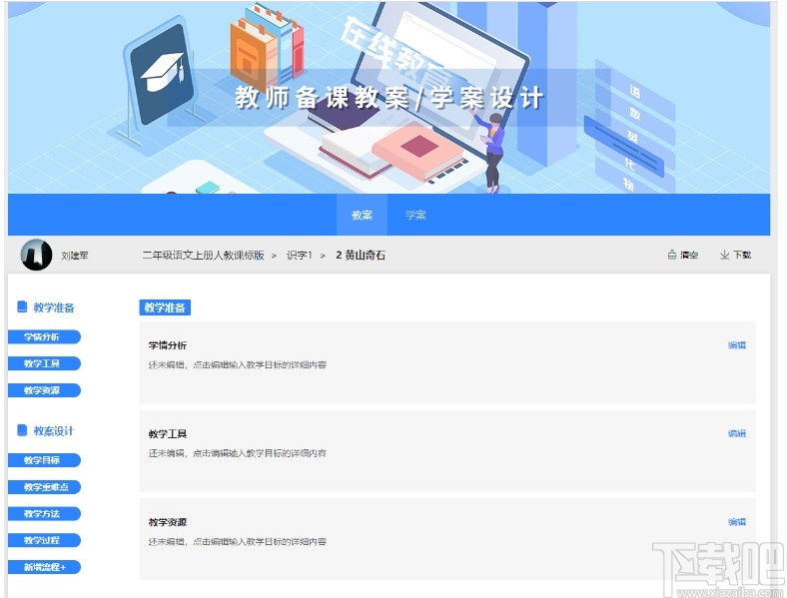Click the 教学准备 sidebar heading text

(54, 307)
